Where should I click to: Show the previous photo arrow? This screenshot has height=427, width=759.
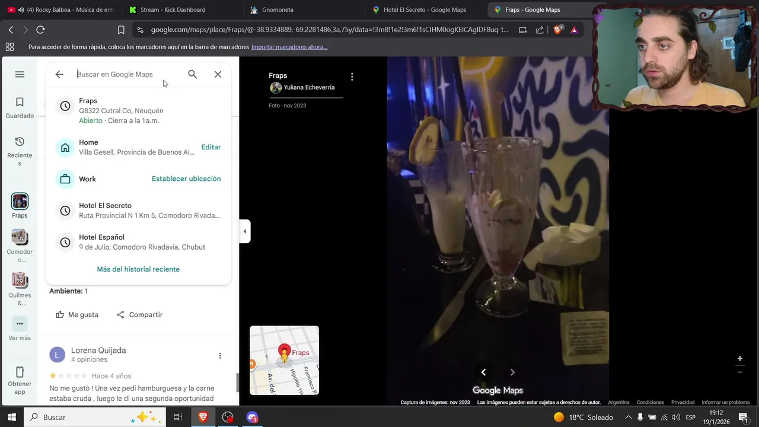point(483,372)
